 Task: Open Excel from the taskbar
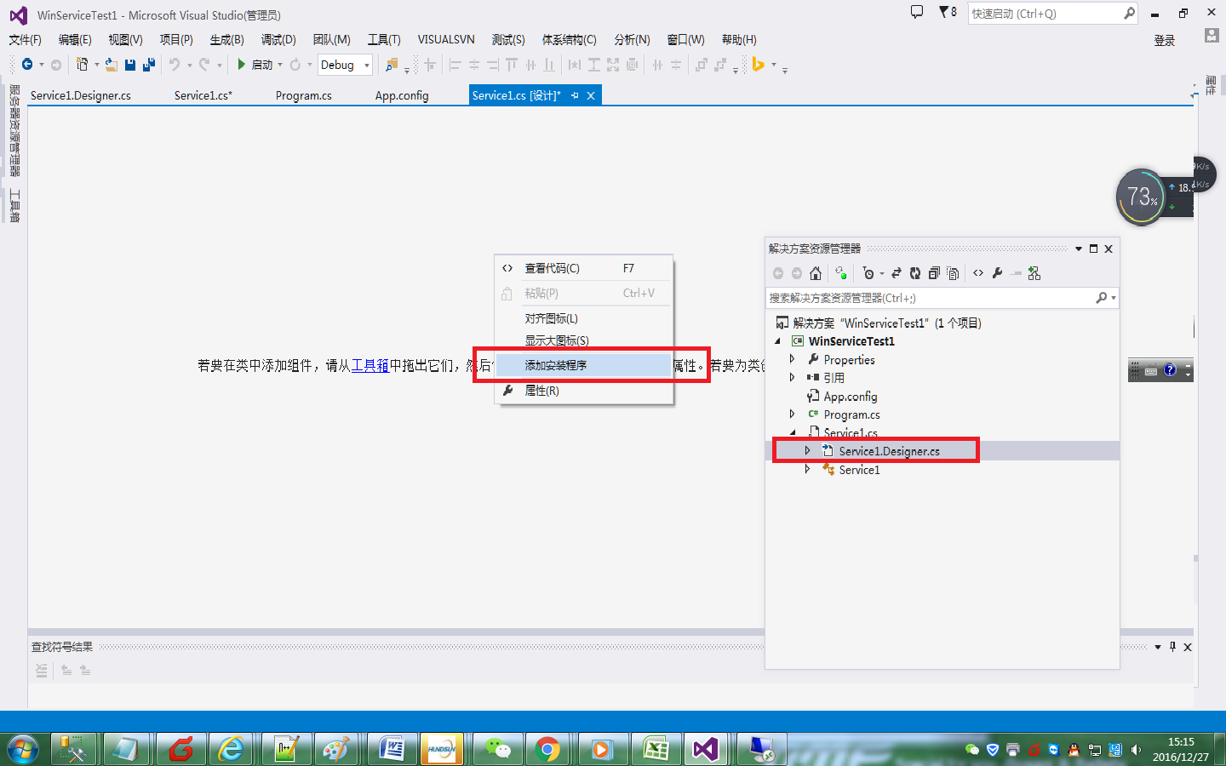pos(656,749)
